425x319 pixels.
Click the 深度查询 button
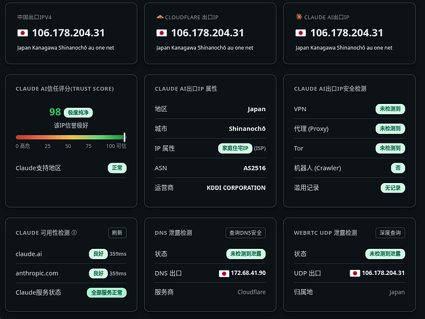(x=390, y=233)
